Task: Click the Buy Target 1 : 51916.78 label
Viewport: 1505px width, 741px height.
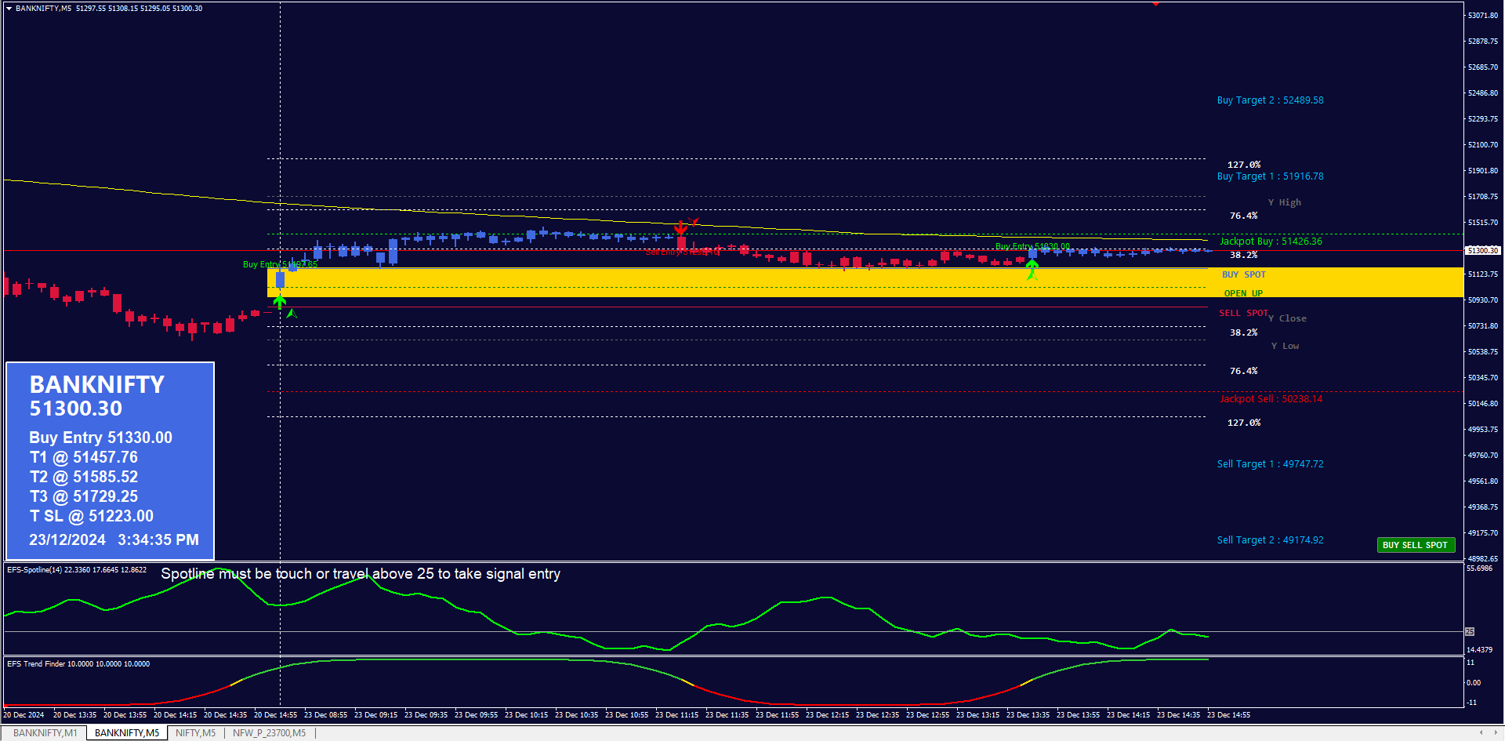Action: tap(1270, 176)
